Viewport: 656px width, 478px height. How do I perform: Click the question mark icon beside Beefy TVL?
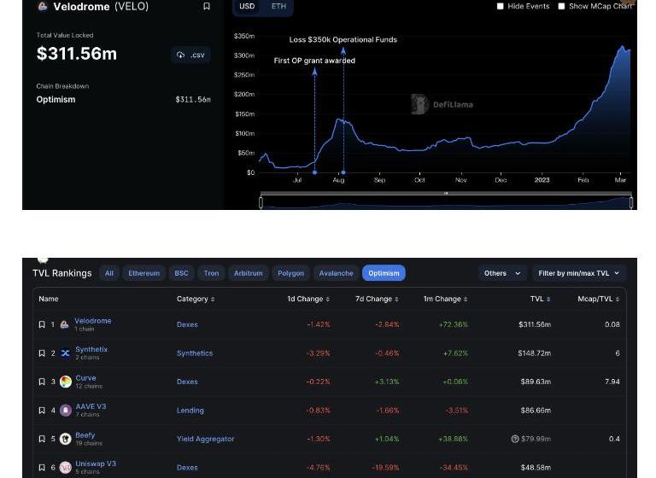coord(515,439)
